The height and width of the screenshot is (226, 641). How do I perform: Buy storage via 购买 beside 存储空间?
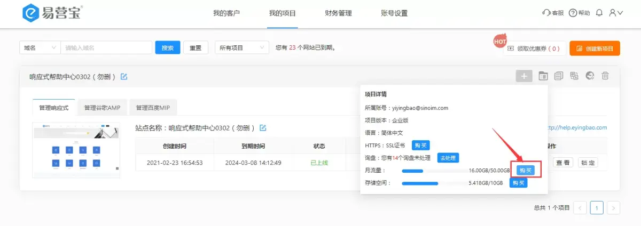coord(519,183)
